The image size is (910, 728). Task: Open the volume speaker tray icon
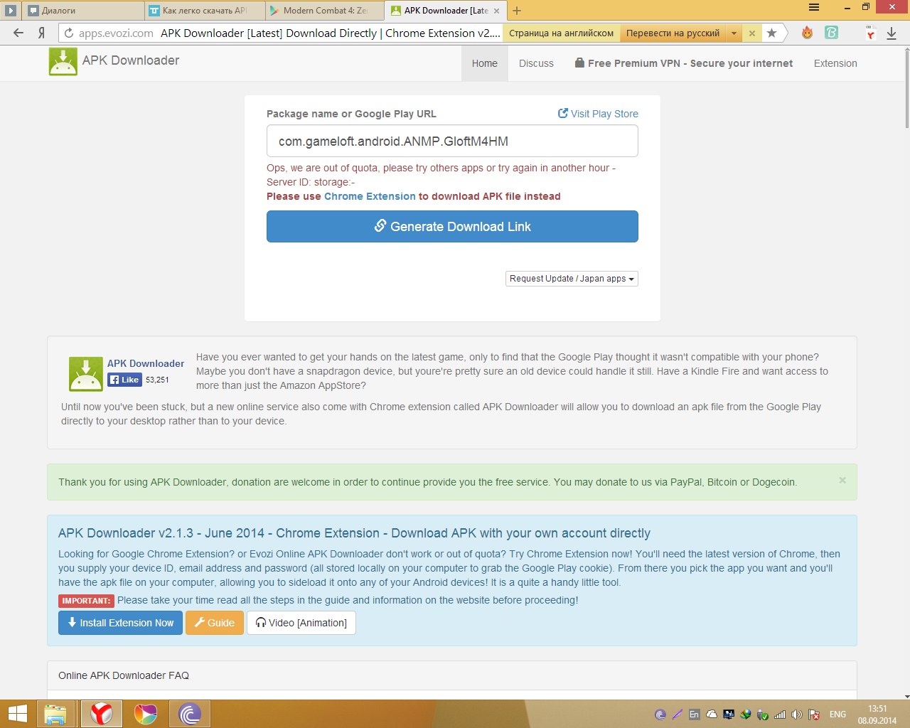coord(797,714)
